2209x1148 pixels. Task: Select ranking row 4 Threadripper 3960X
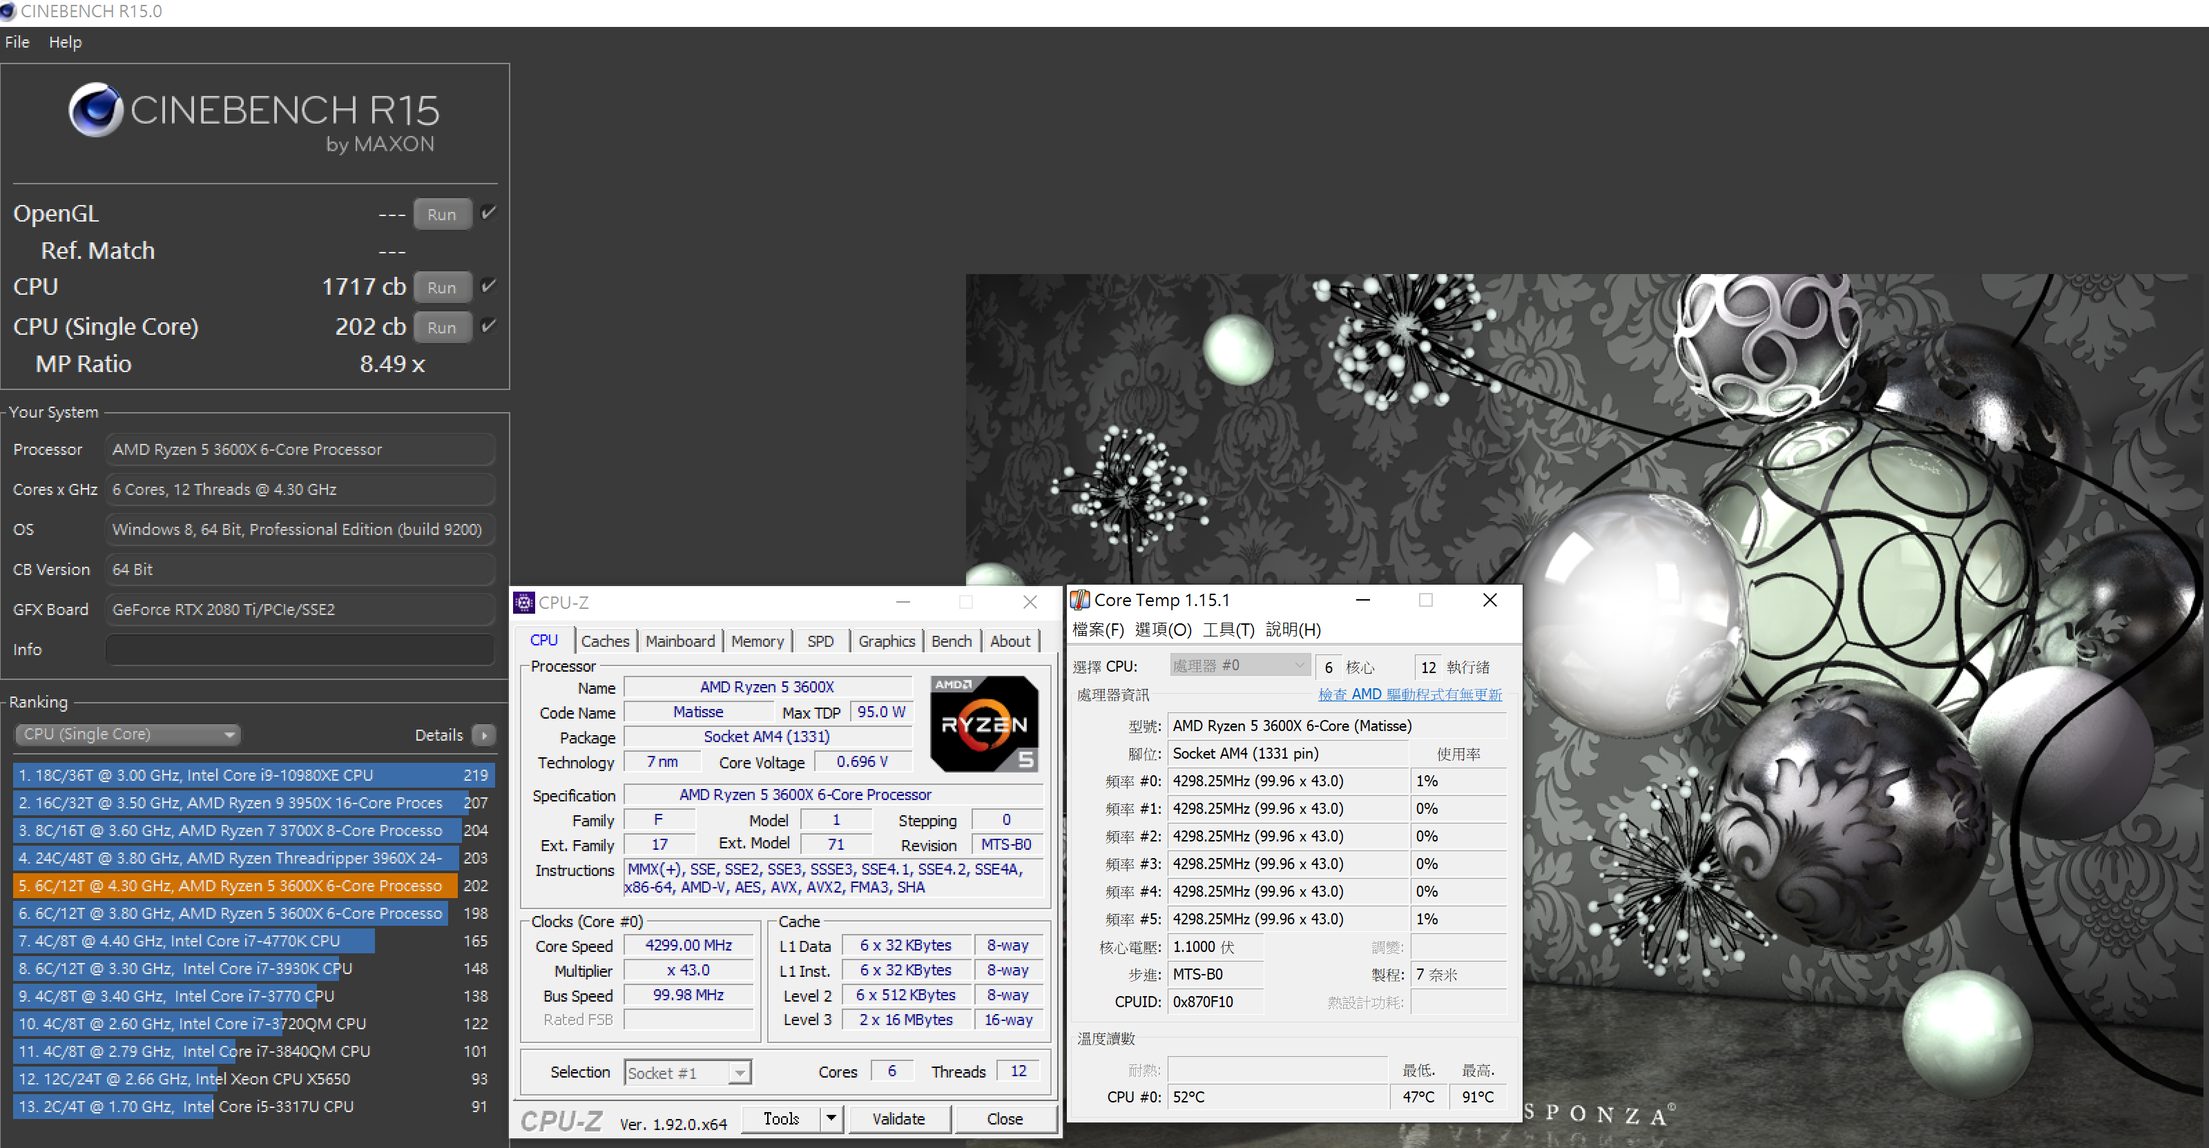(254, 857)
